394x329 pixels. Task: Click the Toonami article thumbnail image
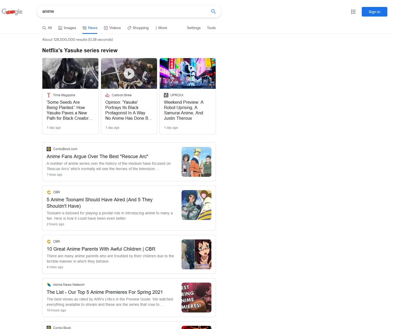pos(196,205)
